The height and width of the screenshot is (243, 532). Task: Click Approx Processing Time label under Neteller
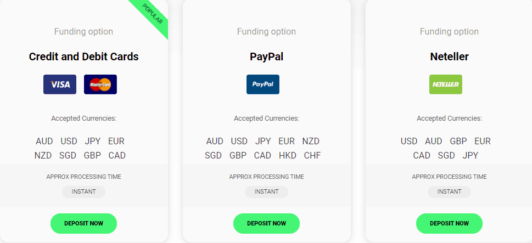click(x=449, y=177)
